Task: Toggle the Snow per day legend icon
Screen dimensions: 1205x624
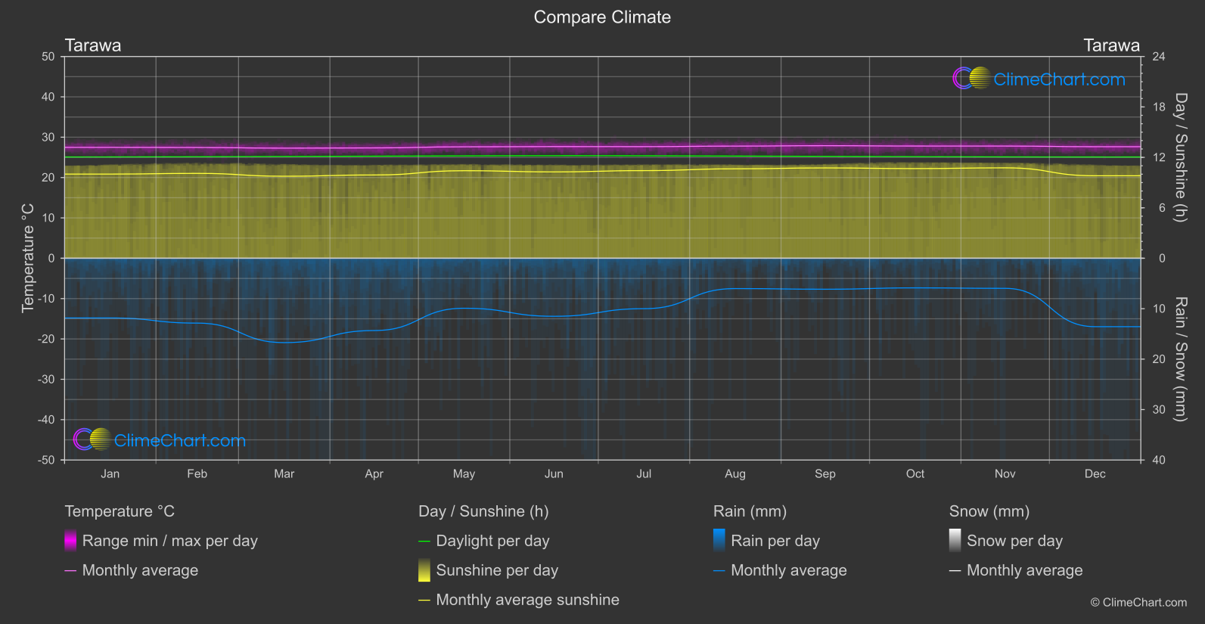Action: coord(955,541)
